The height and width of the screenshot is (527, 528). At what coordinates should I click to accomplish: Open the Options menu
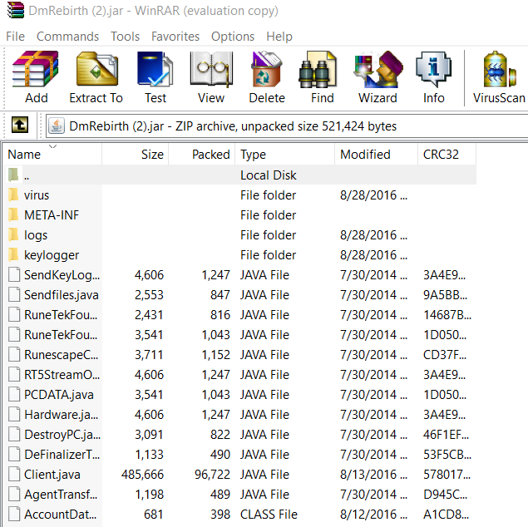click(x=233, y=36)
